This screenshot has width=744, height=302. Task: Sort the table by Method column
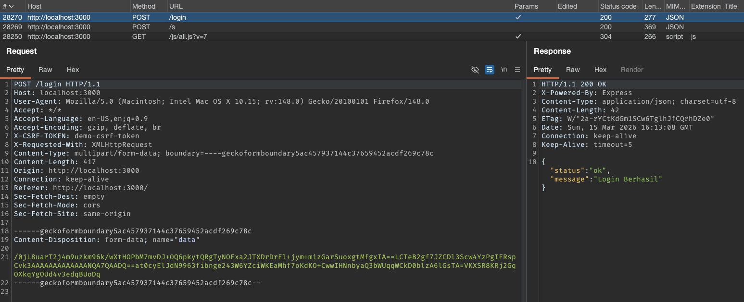point(144,6)
